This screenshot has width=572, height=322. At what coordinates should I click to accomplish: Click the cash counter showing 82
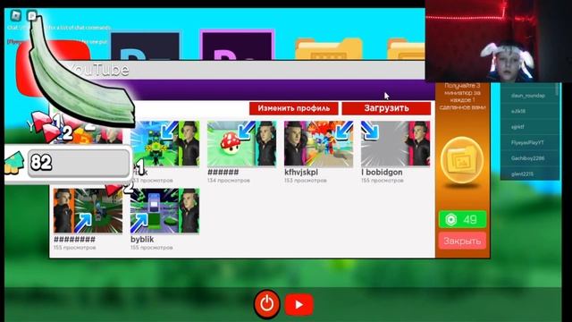79,163
